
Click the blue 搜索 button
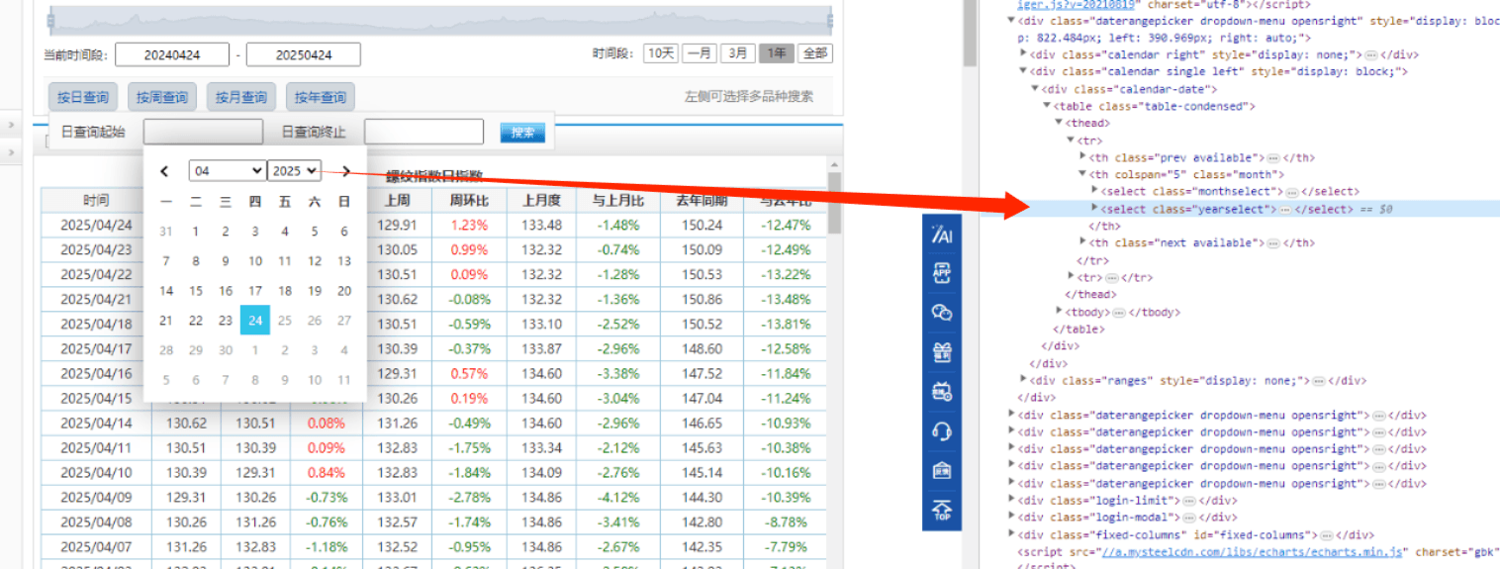point(522,133)
